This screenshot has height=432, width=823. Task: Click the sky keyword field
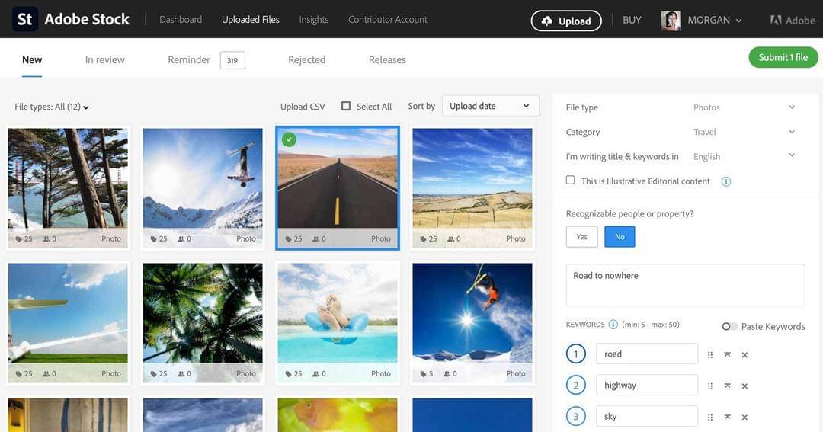point(647,416)
